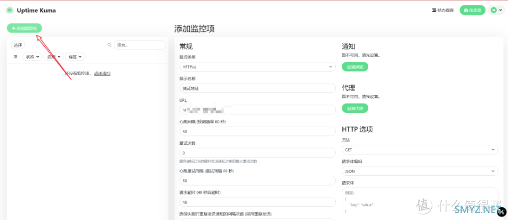
Task: Open the 状态 status filter dropdown
Action: click(x=33, y=56)
